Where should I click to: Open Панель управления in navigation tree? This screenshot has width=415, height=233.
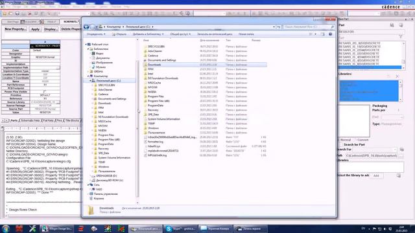(106, 194)
